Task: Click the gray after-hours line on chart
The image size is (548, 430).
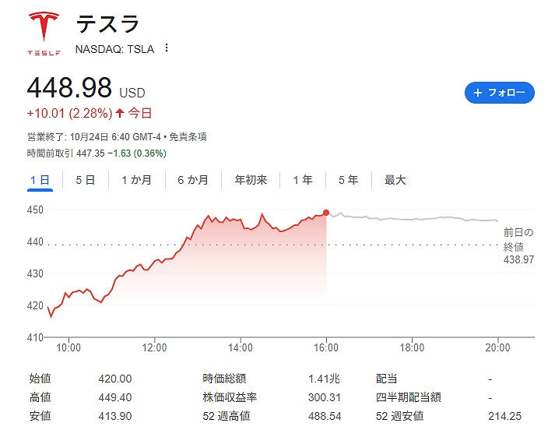Action: click(x=413, y=219)
